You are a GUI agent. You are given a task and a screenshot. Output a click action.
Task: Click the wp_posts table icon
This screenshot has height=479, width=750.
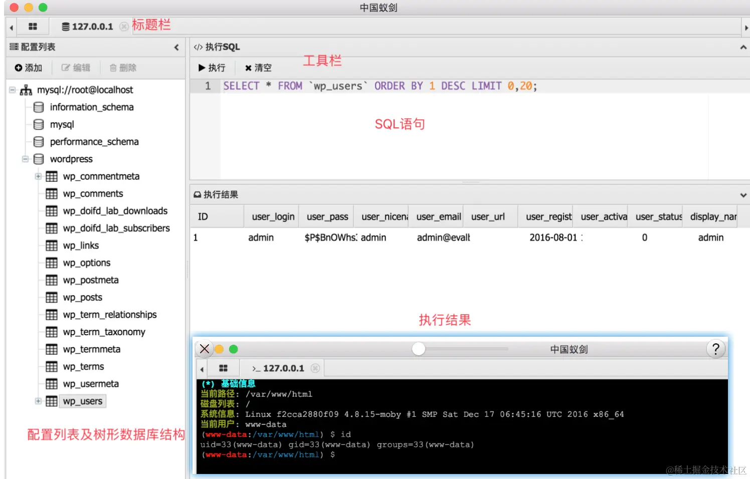[x=52, y=298]
